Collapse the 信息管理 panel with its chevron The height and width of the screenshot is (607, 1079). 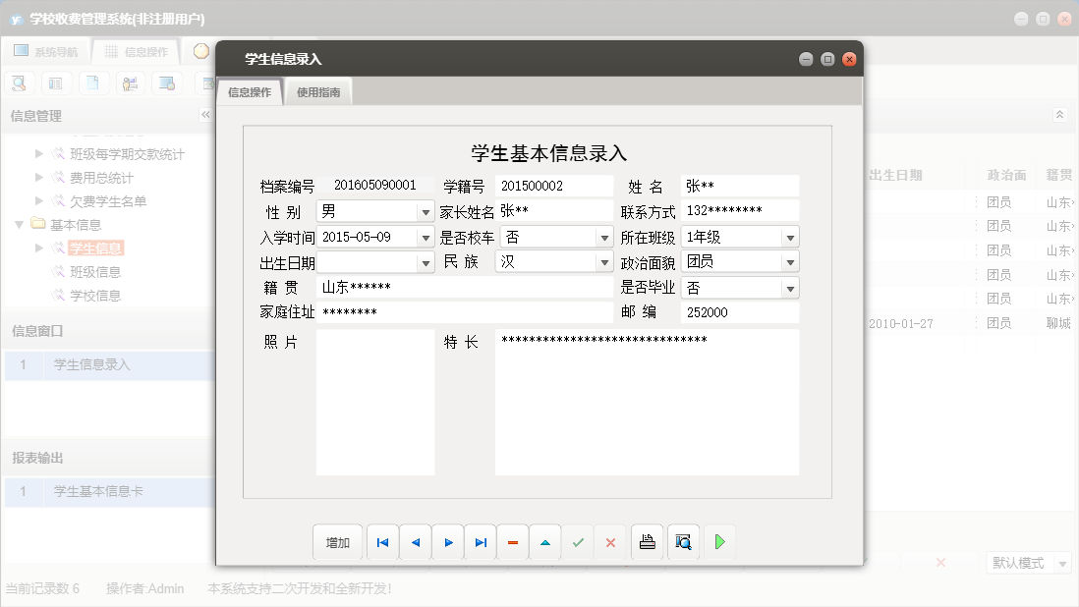click(205, 114)
